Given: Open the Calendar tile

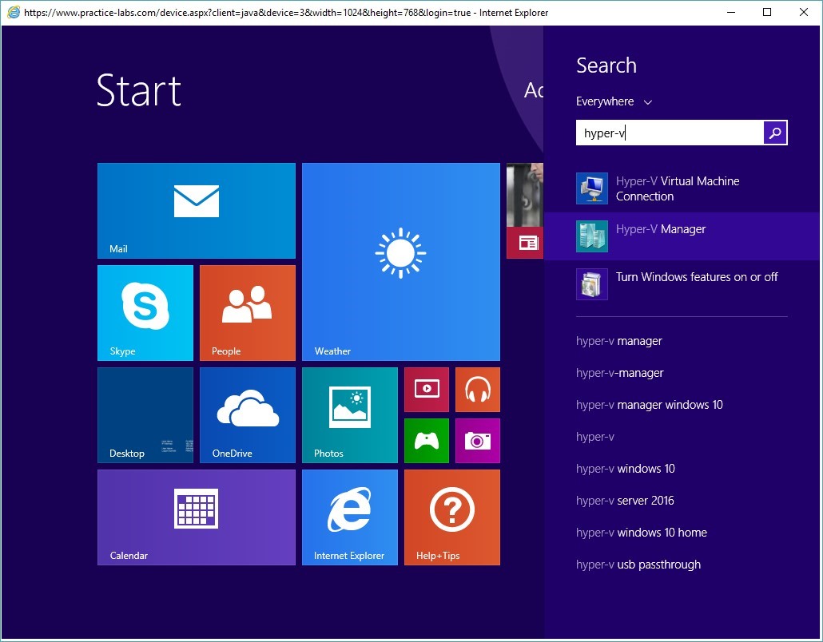Looking at the screenshot, I should [x=196, y=517].
